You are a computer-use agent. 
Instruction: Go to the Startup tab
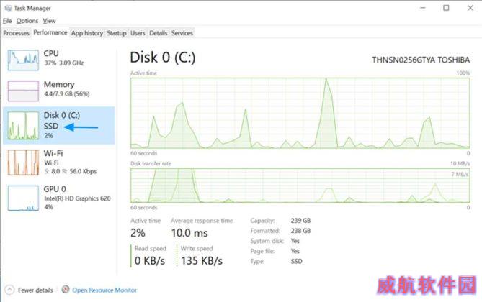pos(117,33)
